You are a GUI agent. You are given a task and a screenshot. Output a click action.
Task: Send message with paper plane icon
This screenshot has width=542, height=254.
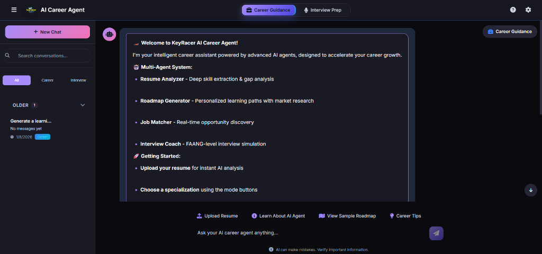pyautogui.click(x=436, y=233)
